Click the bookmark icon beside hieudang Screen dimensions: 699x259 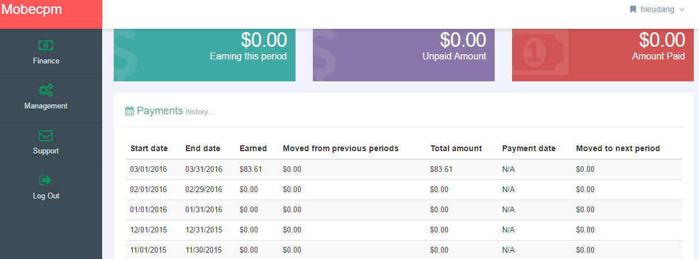pyautogui.click(x=633, y=9)
